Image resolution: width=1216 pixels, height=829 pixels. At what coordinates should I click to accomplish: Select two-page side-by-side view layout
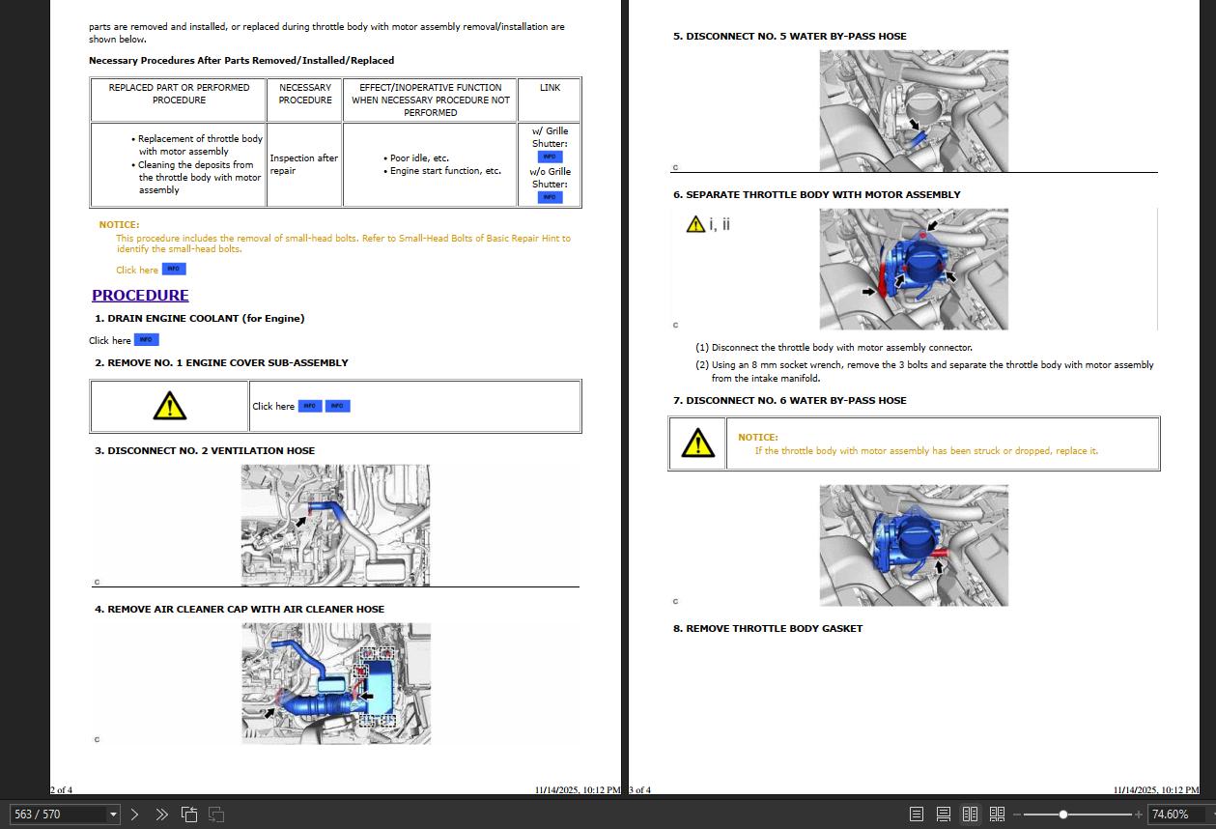point(971,815)
